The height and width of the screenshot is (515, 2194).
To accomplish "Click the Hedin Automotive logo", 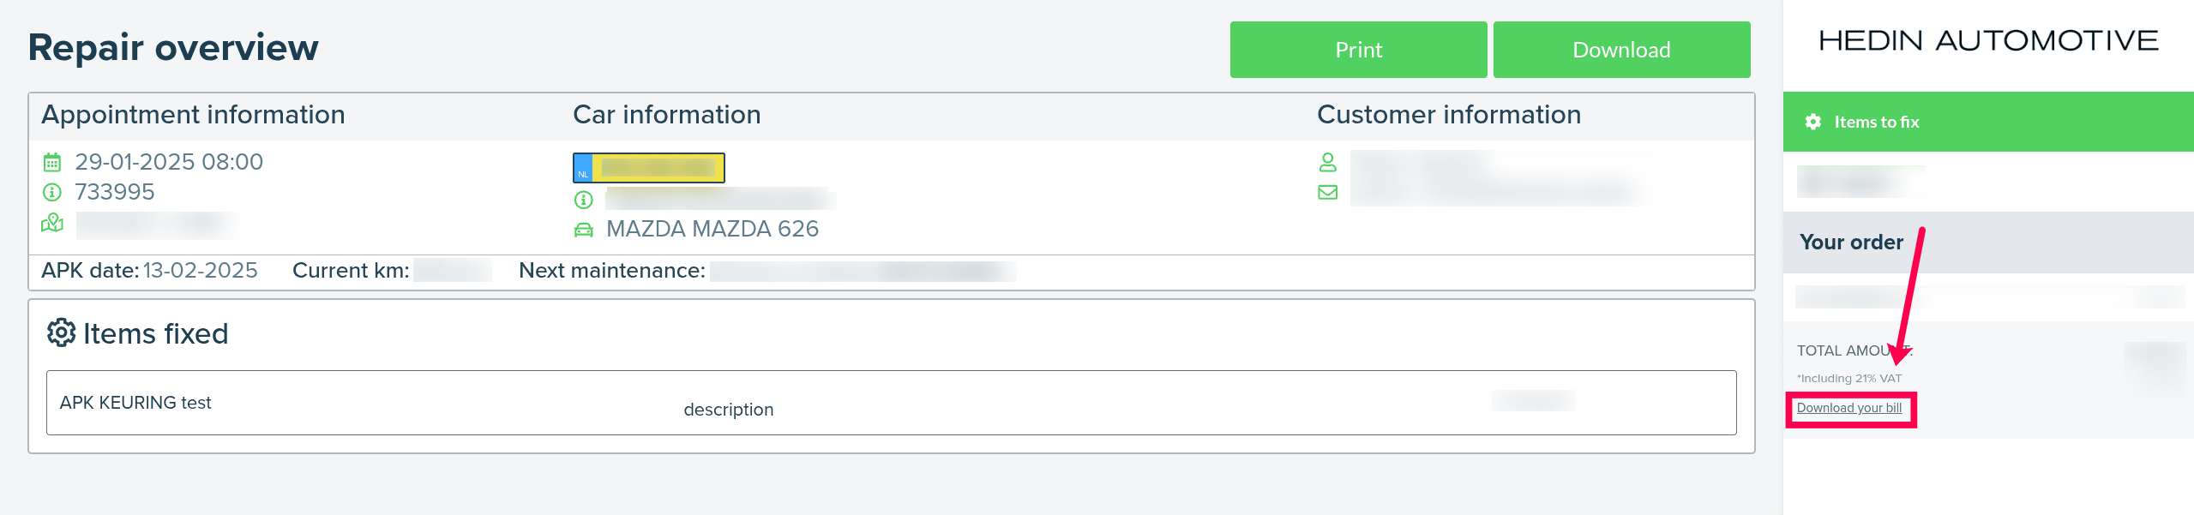I will point(1987,40).
